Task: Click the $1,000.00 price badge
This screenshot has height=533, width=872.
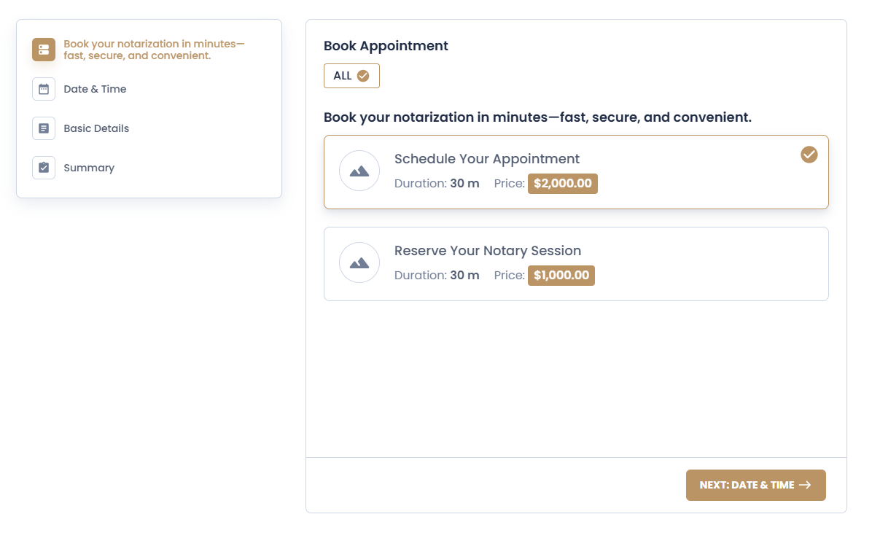Action: [x=561, y=276]
